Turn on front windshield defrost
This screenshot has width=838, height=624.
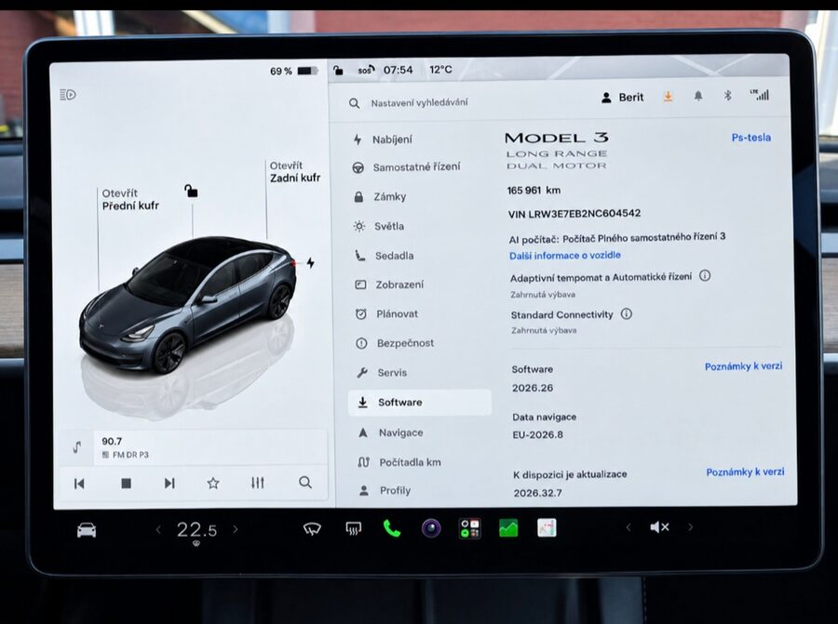[x=312, y=528]
